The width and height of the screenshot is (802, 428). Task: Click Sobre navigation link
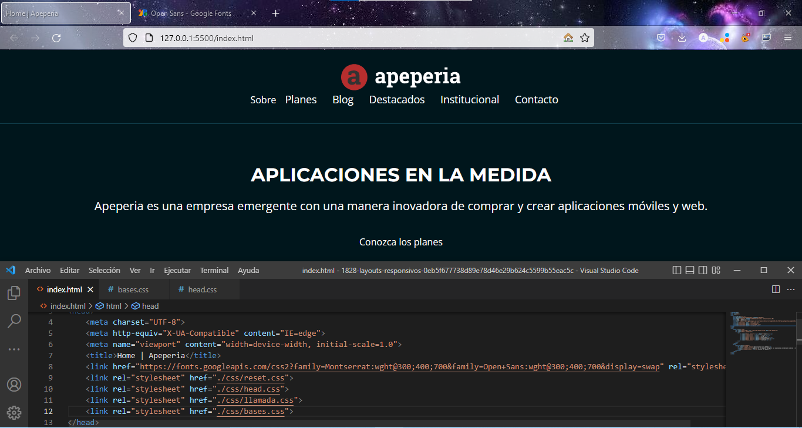(x=263, y=100)
